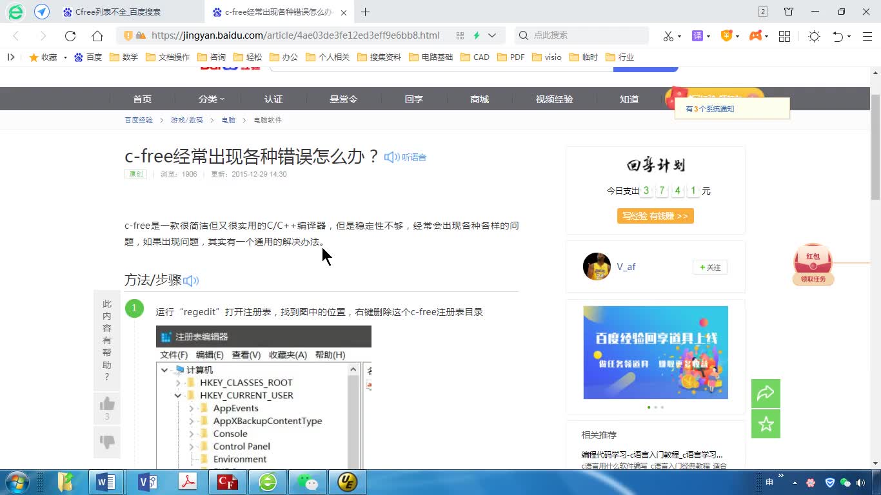Open the 百度 bookmark
This screenshot has width=881, height=495.
pyautogui.click(x=88, y=57)
